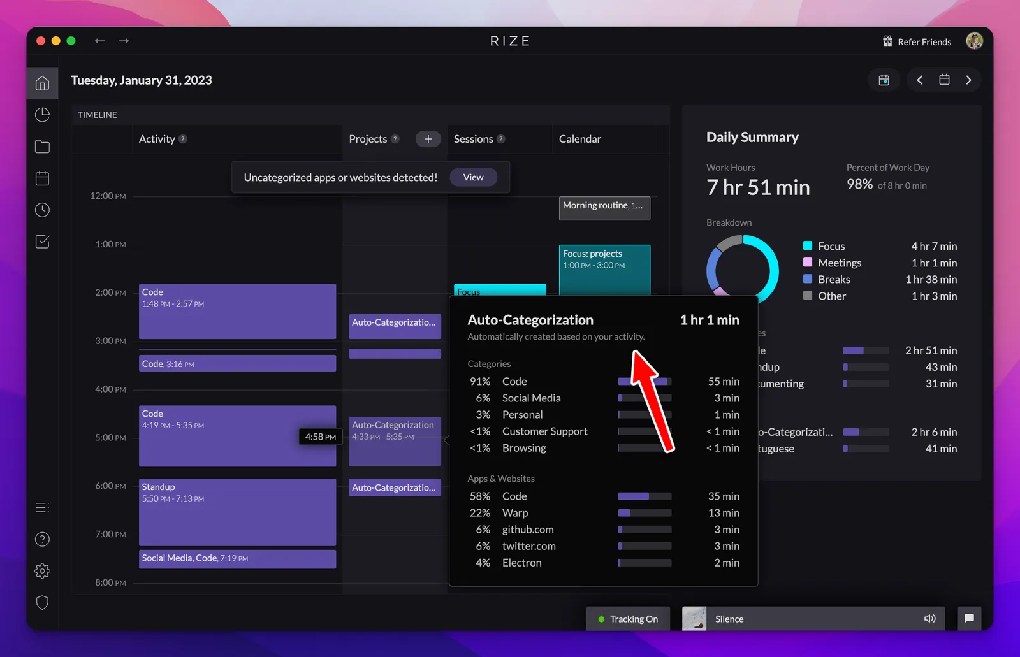The width and height of the screenshot is (1020, 657).
Task: Toggle the Tracking On status button
Action: point(628,619)
